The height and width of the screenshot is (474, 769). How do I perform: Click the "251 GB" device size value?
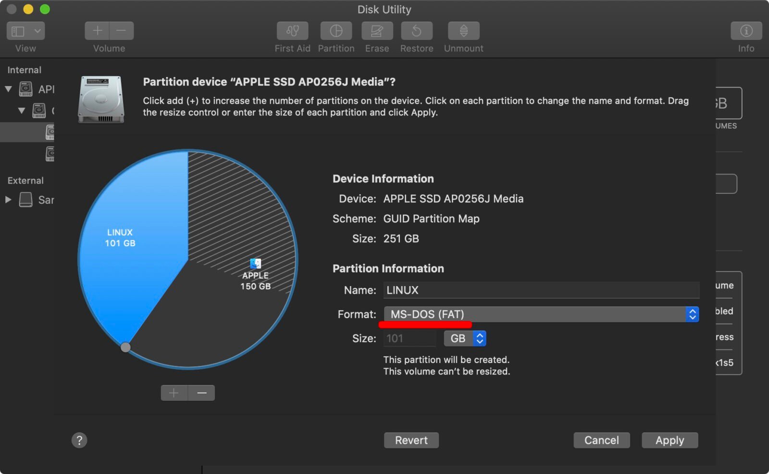pyautogui.click(x=401, y=238)
